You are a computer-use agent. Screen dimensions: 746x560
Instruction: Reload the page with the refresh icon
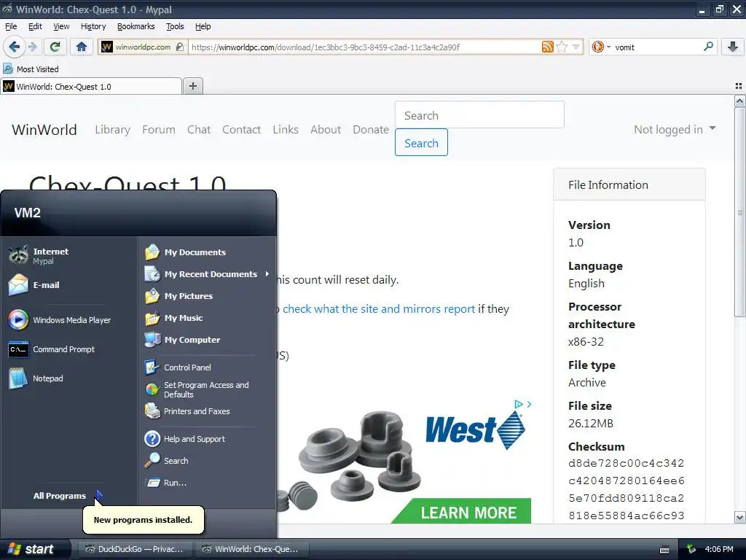[x=55, y=47]
